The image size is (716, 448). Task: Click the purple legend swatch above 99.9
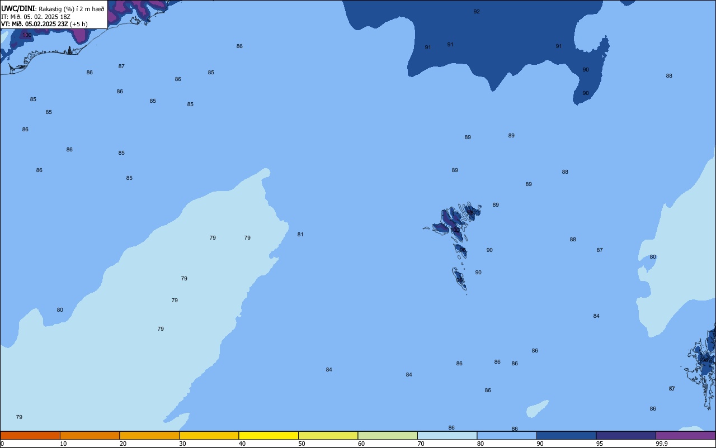click(x=685, y=435)
